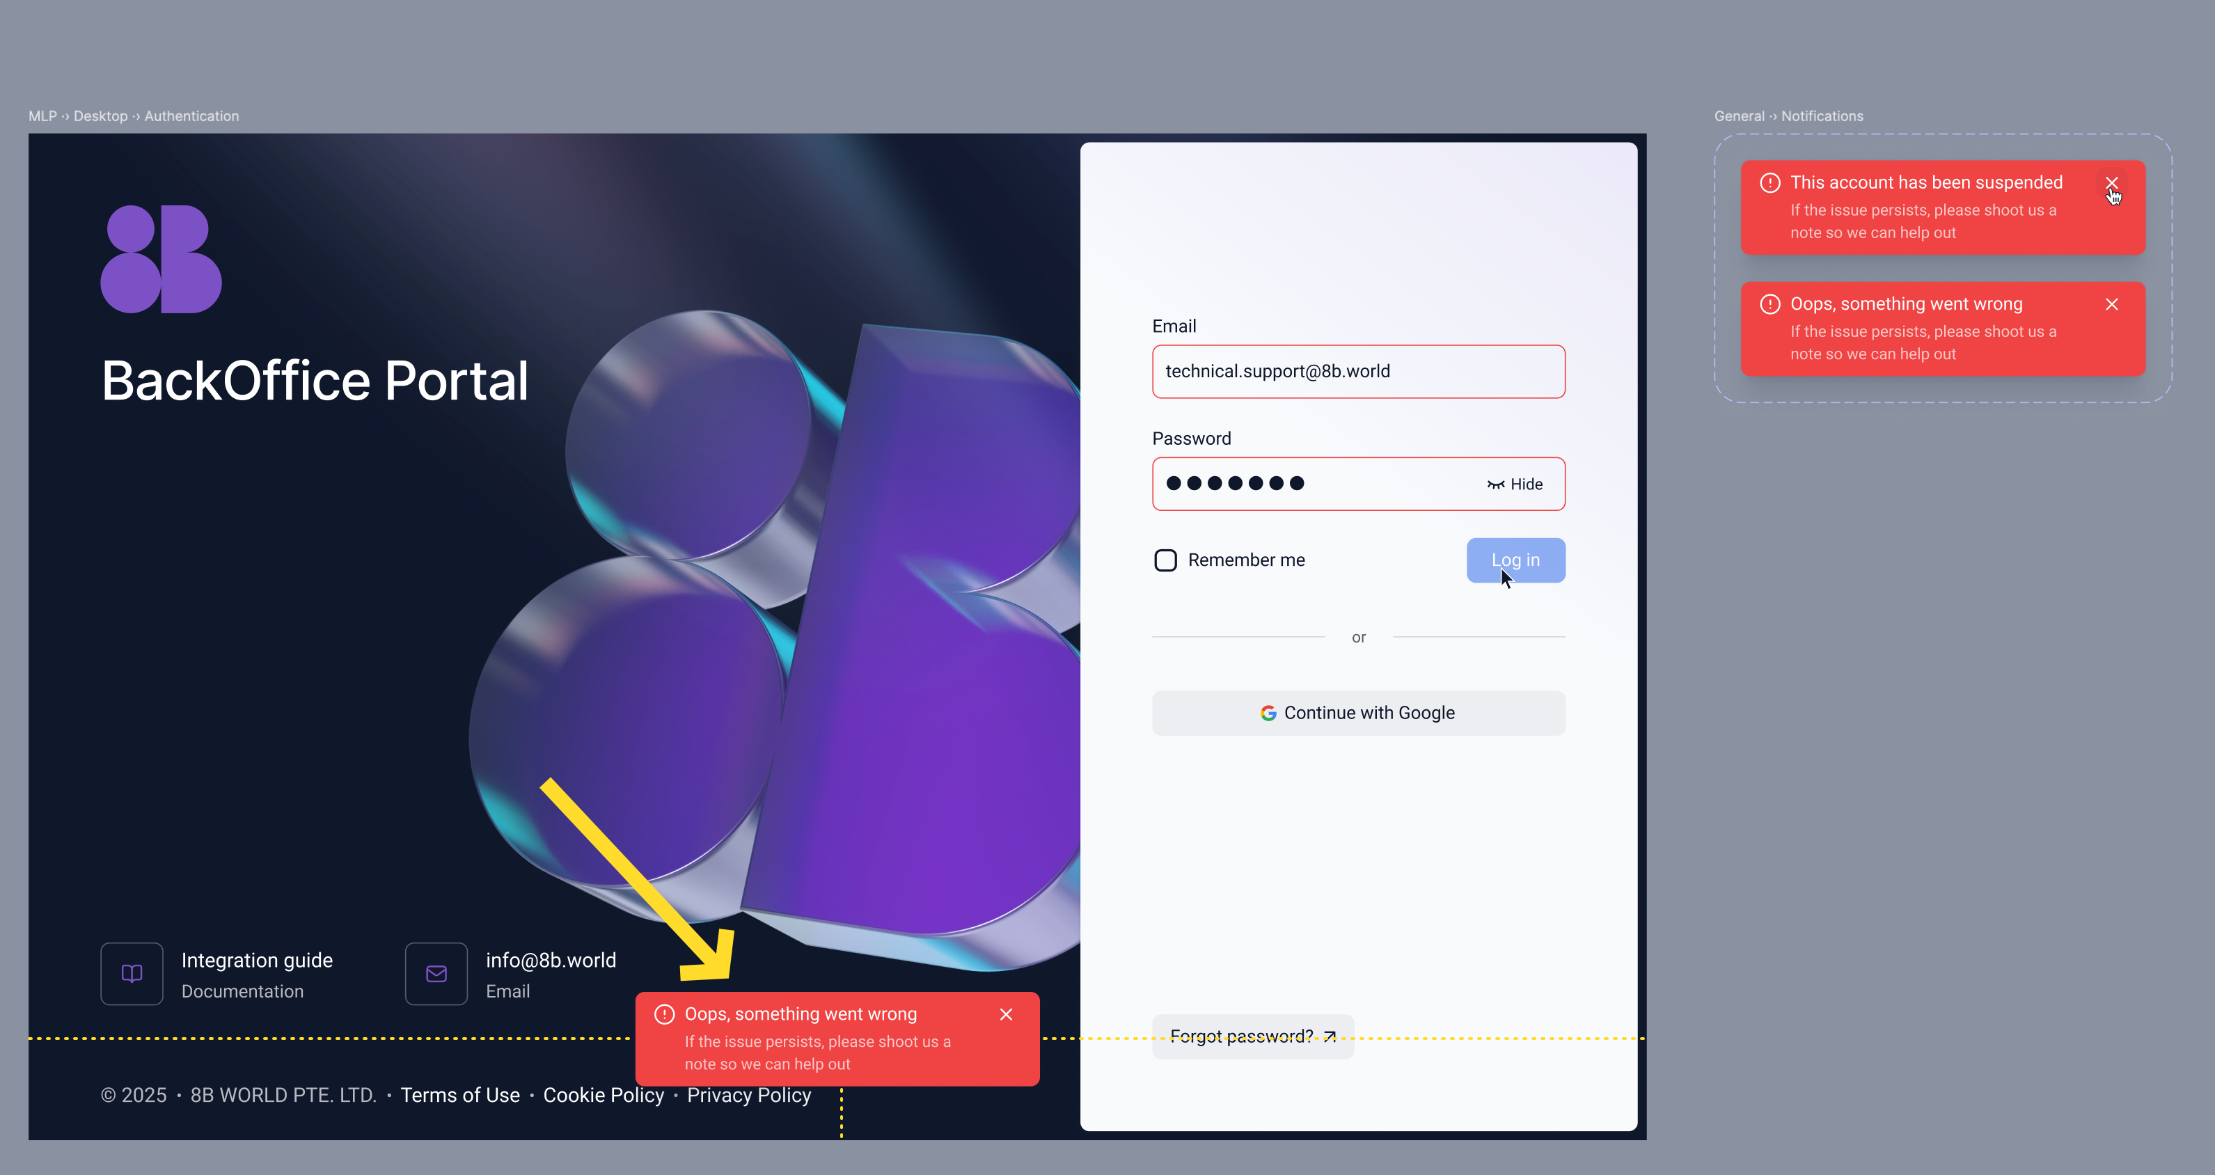
Task: Open the Cookie Policy link
Action: [x=603, y=1095]
